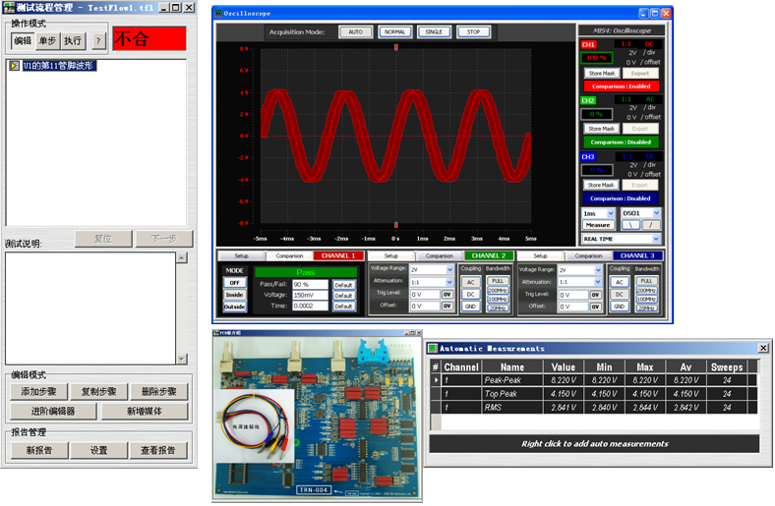Image resolution: width=775 pixels, height=506 pixels.
Task: Set comparison mode to Inside
Action: coord(234,295)
